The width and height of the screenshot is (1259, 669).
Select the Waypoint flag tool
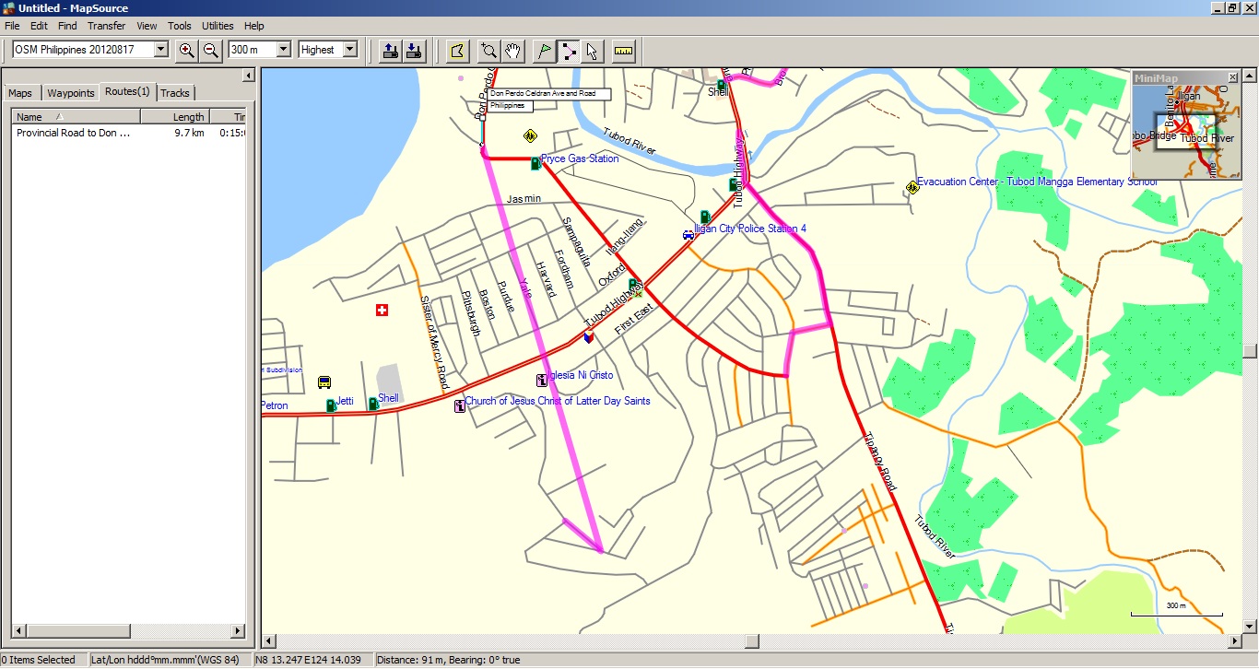point(545,51)
